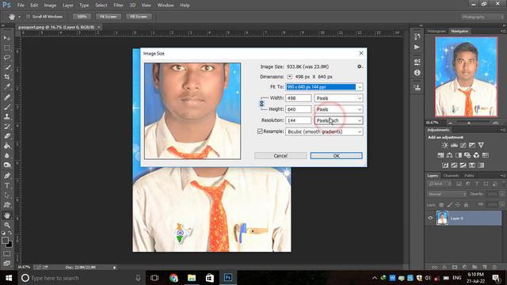Add a Levels adjustment
Screen dimensions: 507x285
(x=454, y=145)
